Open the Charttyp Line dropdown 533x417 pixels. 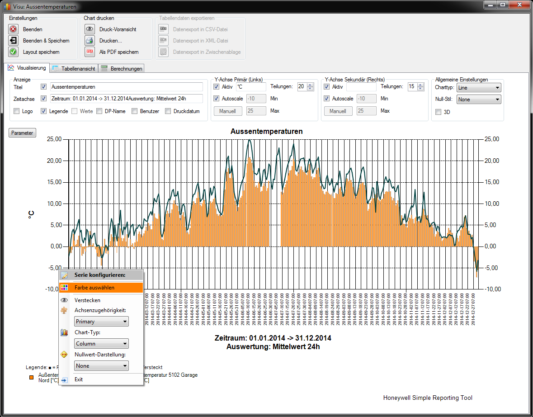(x=479, y=88)
